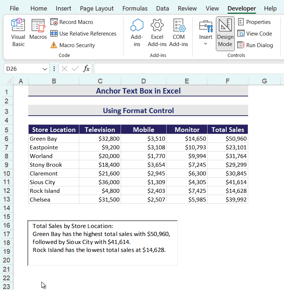Open COM Add-ins dialog
Viewport: 284px width, 290px height.
coord(179,33)
